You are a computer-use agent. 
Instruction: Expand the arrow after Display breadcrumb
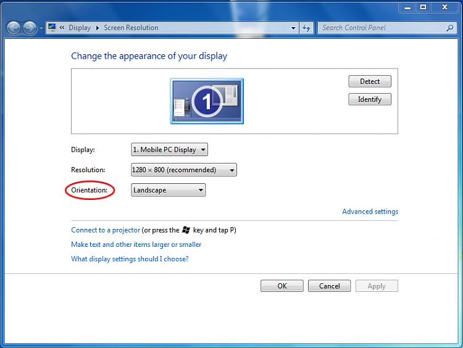coord(97,28)
